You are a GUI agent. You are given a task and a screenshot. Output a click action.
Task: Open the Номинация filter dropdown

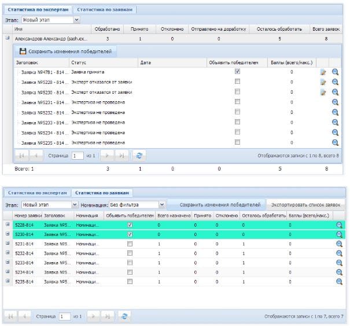(x=161, y=205)
